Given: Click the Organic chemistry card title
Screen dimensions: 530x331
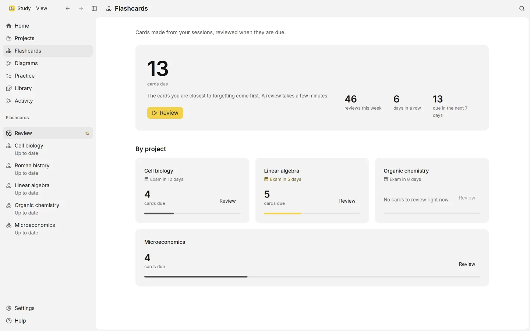Looking at the screenshot, I should (406, 171).
